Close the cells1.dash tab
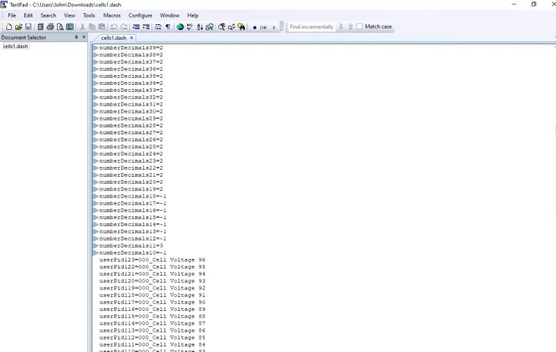556x352 pixels. (132, 38)
